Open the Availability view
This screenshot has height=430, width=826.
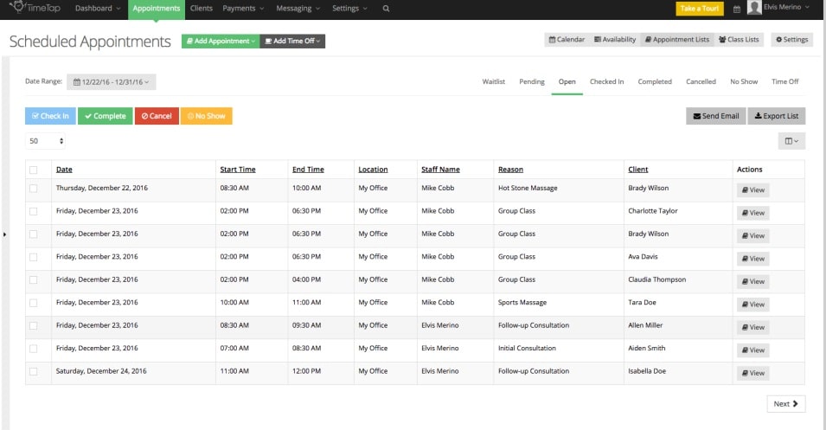(615, 40)
